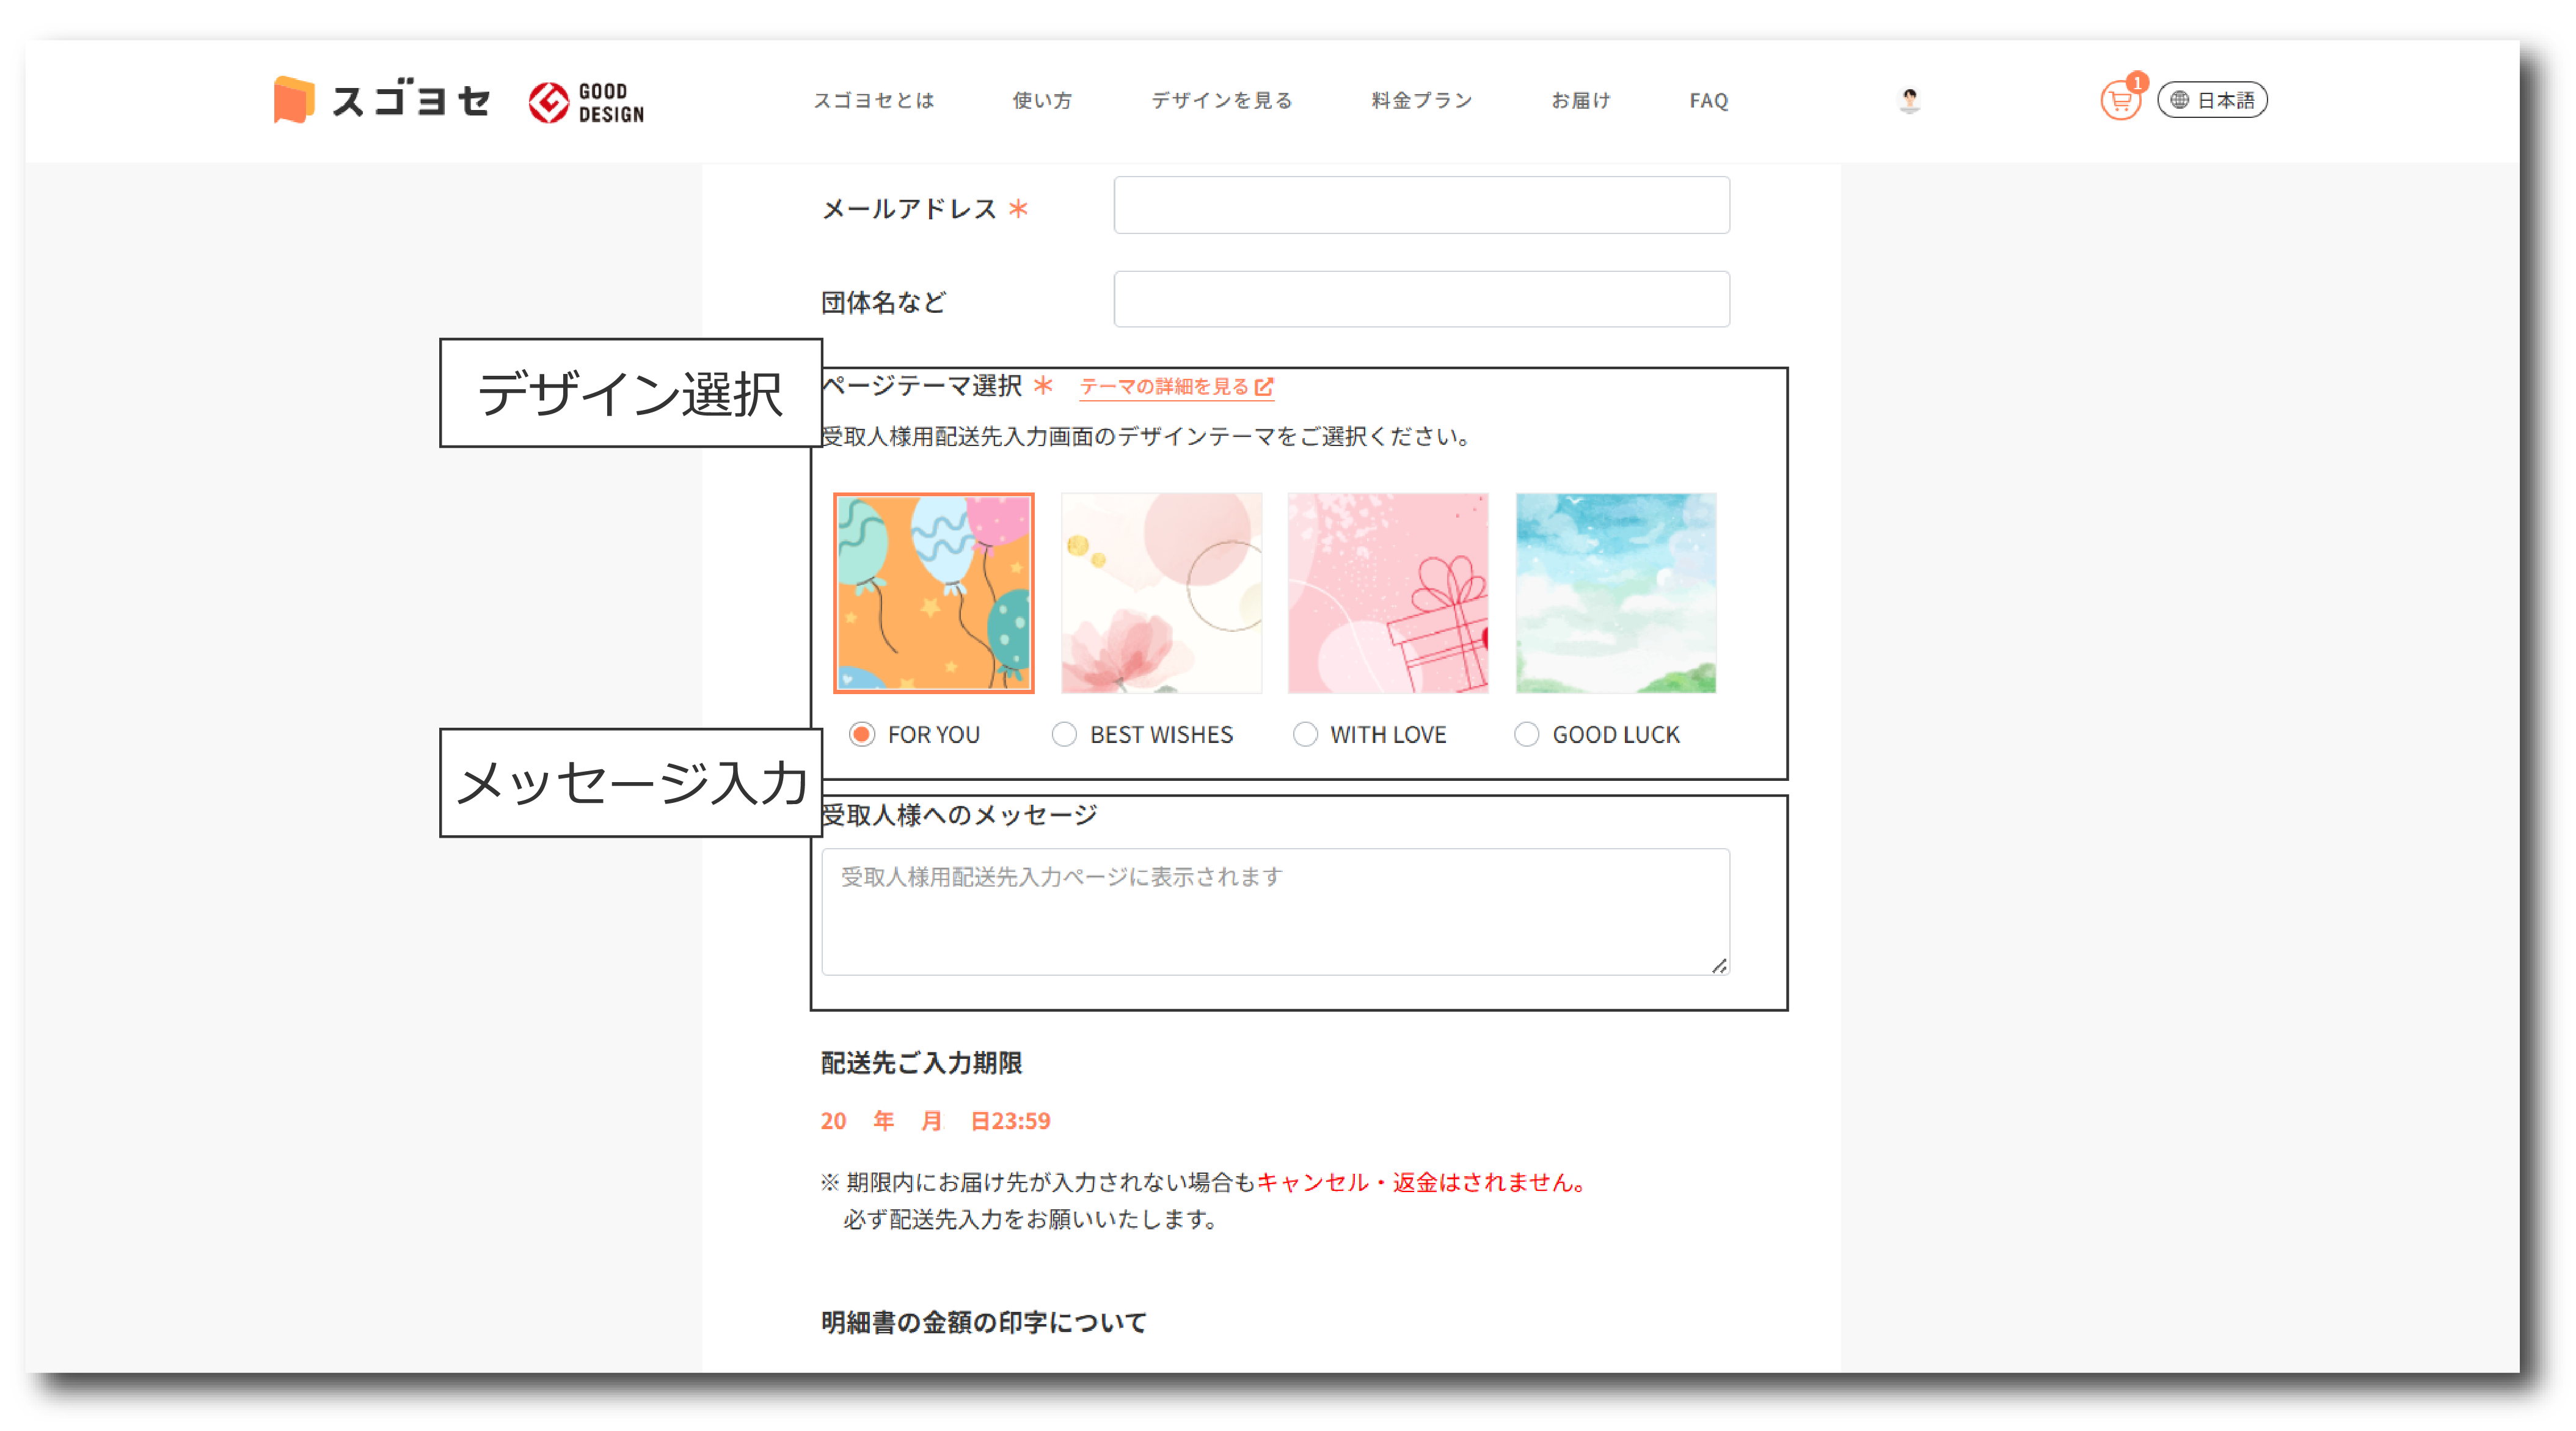This screenshot has height=1431, width=2576.
Task: Choose the blue sky GOOD LUCK thumbnail
Action: [x=1616, y=593]
